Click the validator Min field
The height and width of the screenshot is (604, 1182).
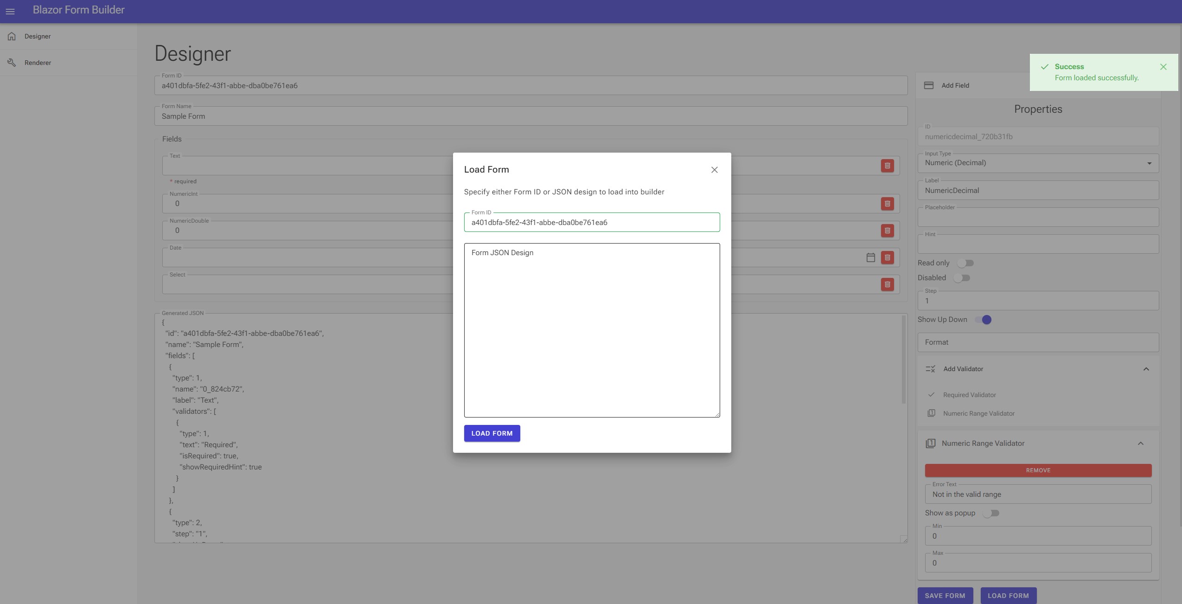[x=1038, y=536]
